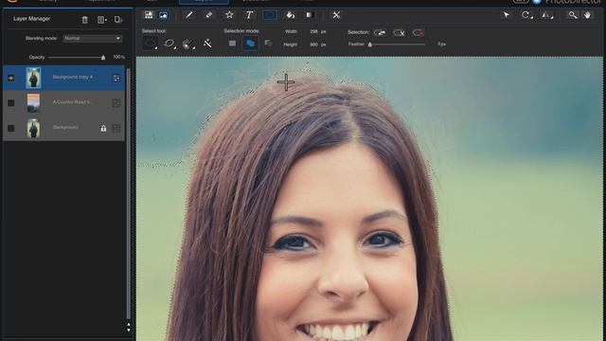Open the Blending mode dropdown
The width and height of the screenshot is (606, 341).
click(93, 38)
